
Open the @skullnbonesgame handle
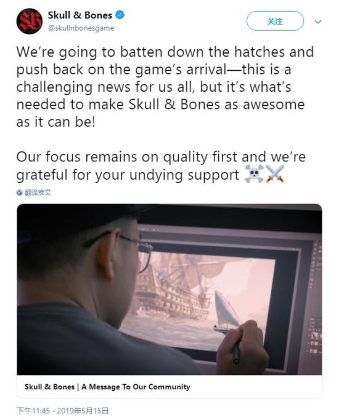click(x=81, y=28)
